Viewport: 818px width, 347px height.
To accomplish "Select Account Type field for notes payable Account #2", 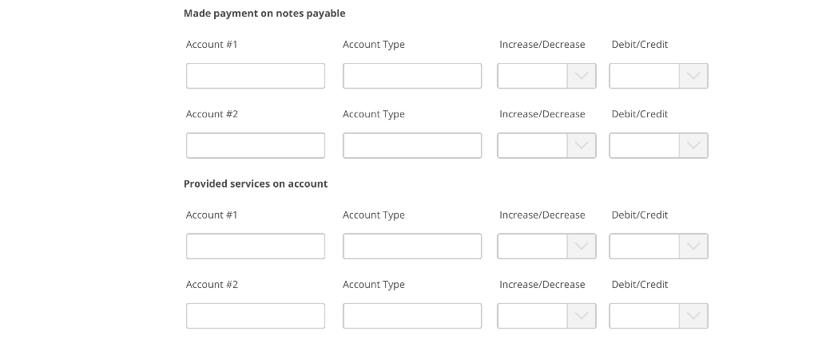I will pos(412,145).
